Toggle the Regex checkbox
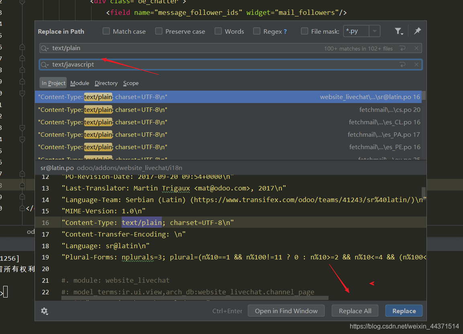The height and width of the screenshot is (334, 463). (257, 31)
